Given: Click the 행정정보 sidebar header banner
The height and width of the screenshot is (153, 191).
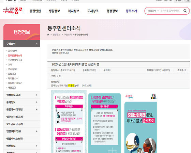Looking at the screenshot, I should [x=22, y=32].
